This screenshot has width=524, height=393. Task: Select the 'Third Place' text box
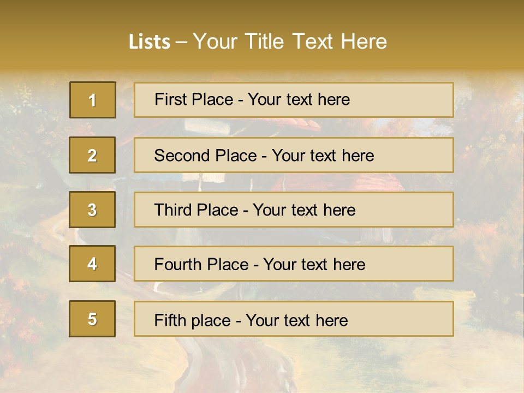pyautogui.click(x=294, y=210)
